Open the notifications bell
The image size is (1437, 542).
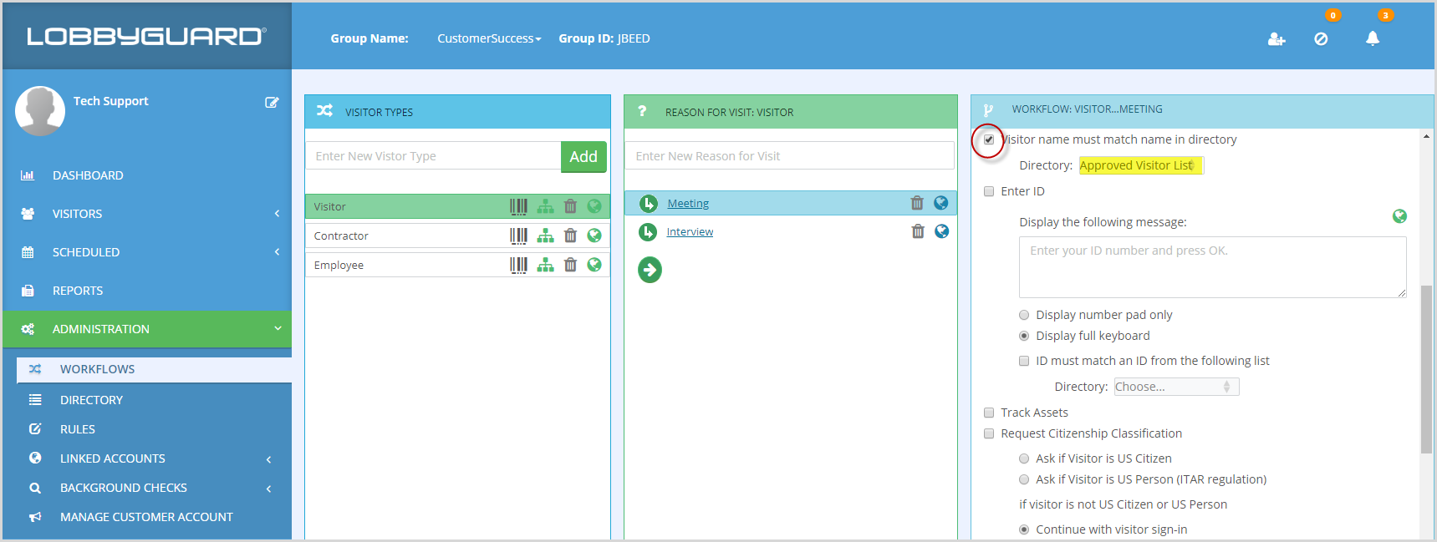coord(1373,38)
